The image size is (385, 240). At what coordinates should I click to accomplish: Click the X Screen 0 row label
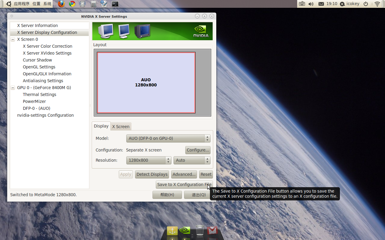27,39
